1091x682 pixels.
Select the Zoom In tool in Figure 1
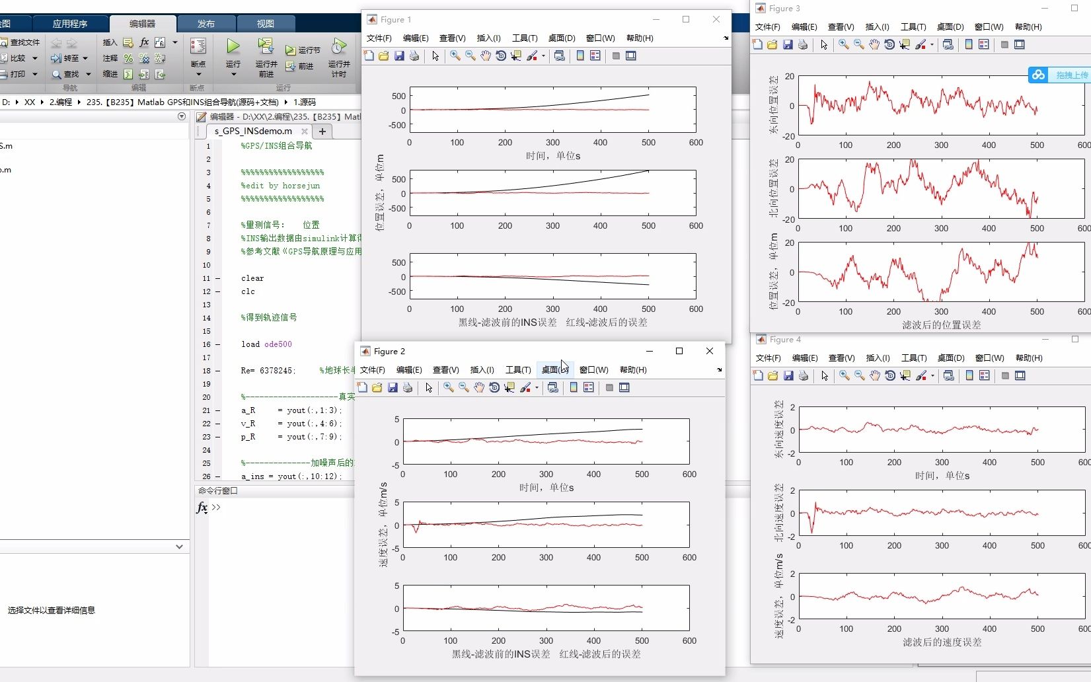[455, 56]
